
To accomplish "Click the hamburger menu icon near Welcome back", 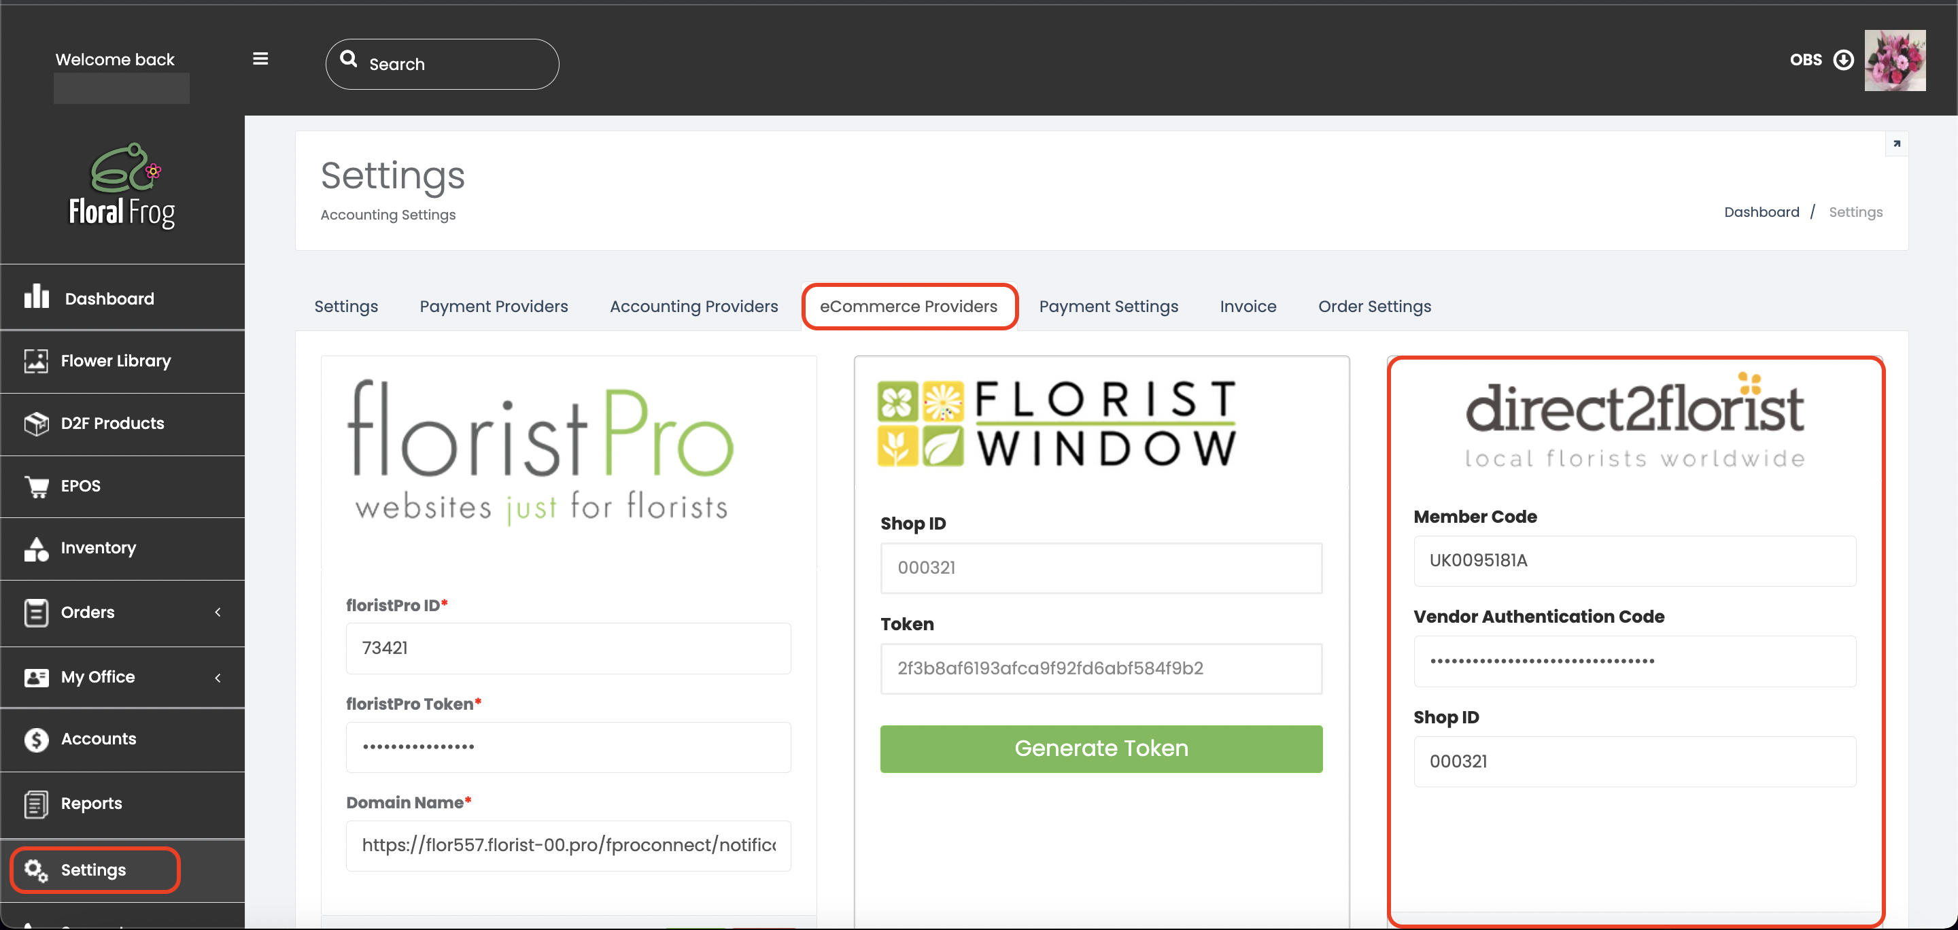I will pyautogui.click(x=260, y=58).
